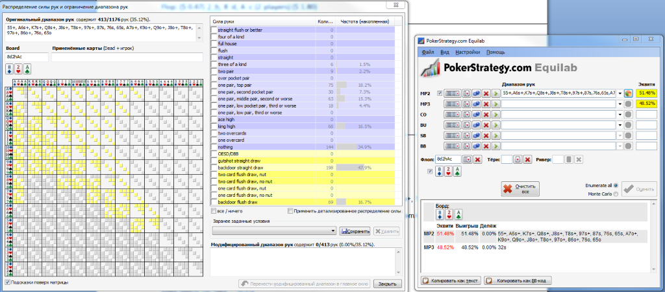Toggle MP2 player checkbox
665x292 pixels.
440,93
